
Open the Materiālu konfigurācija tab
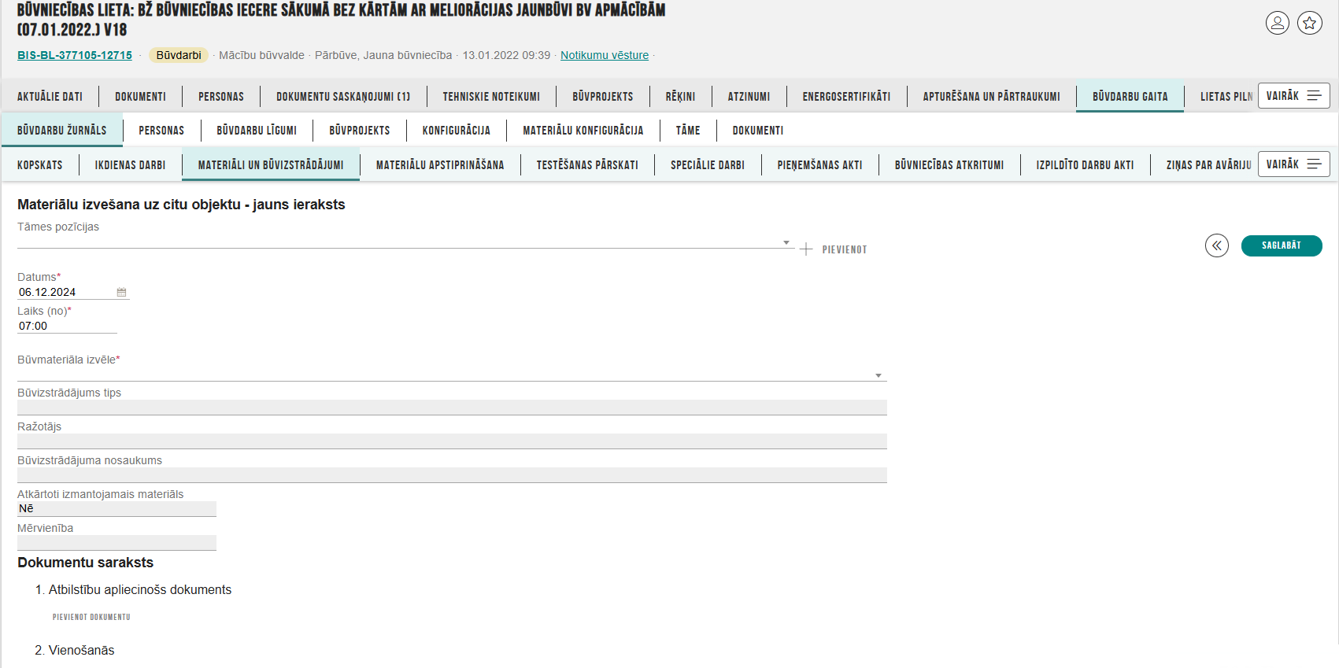click(x=583, y=131)
